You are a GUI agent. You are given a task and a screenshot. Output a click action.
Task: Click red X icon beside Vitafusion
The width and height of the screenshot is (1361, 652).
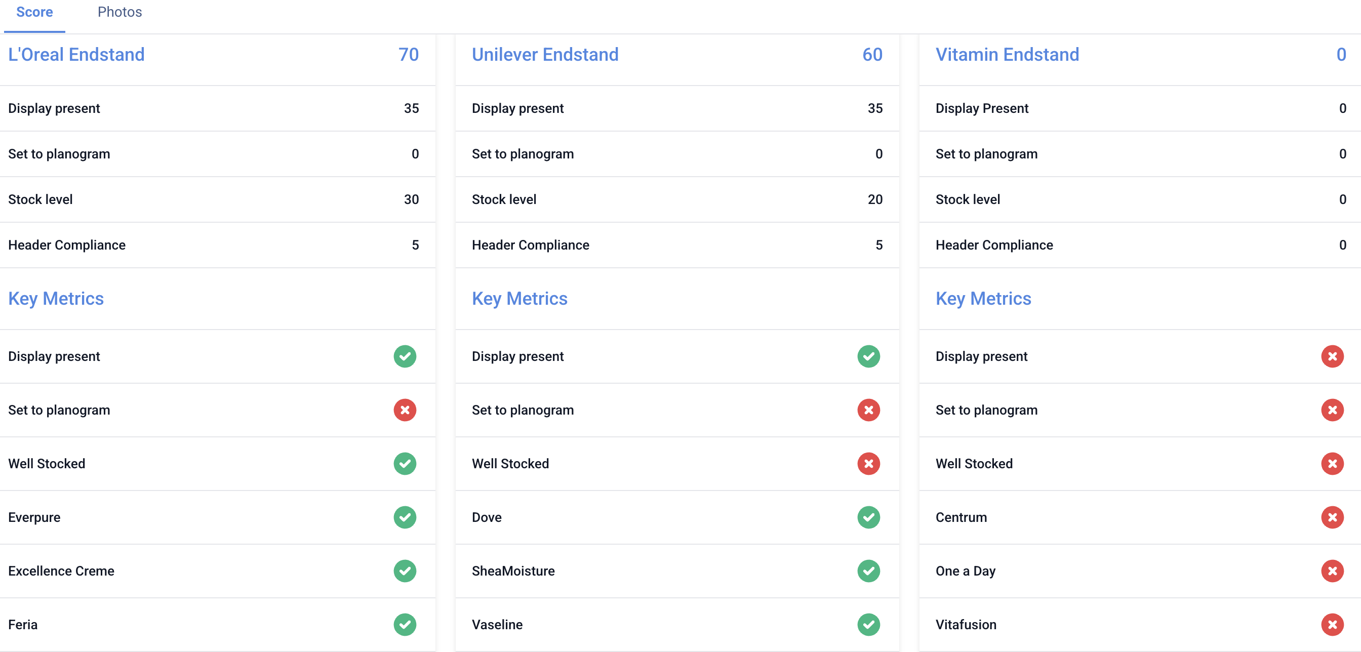(1332, 625)
